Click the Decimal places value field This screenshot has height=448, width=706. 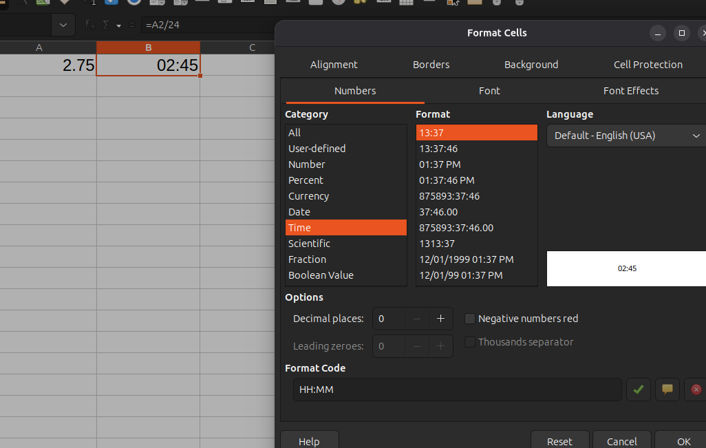389,319
